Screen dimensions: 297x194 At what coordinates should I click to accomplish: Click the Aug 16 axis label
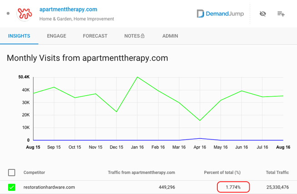(283, 147)
